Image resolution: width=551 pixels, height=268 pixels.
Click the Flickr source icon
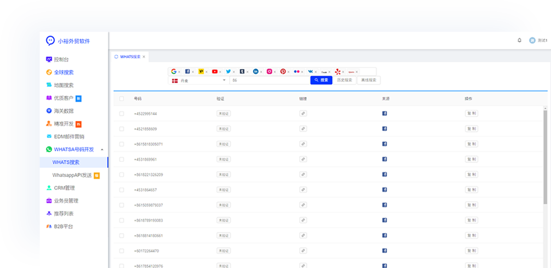297,71
